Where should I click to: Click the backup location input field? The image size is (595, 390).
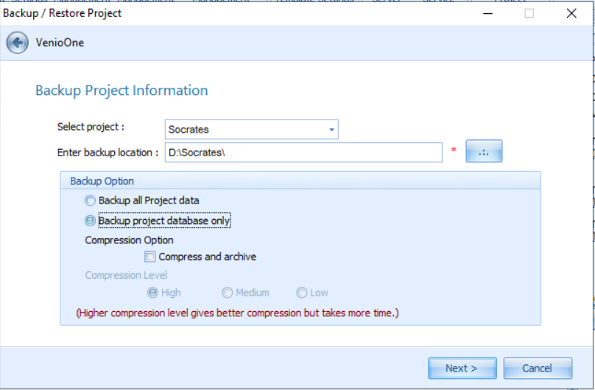coord(303,153)
